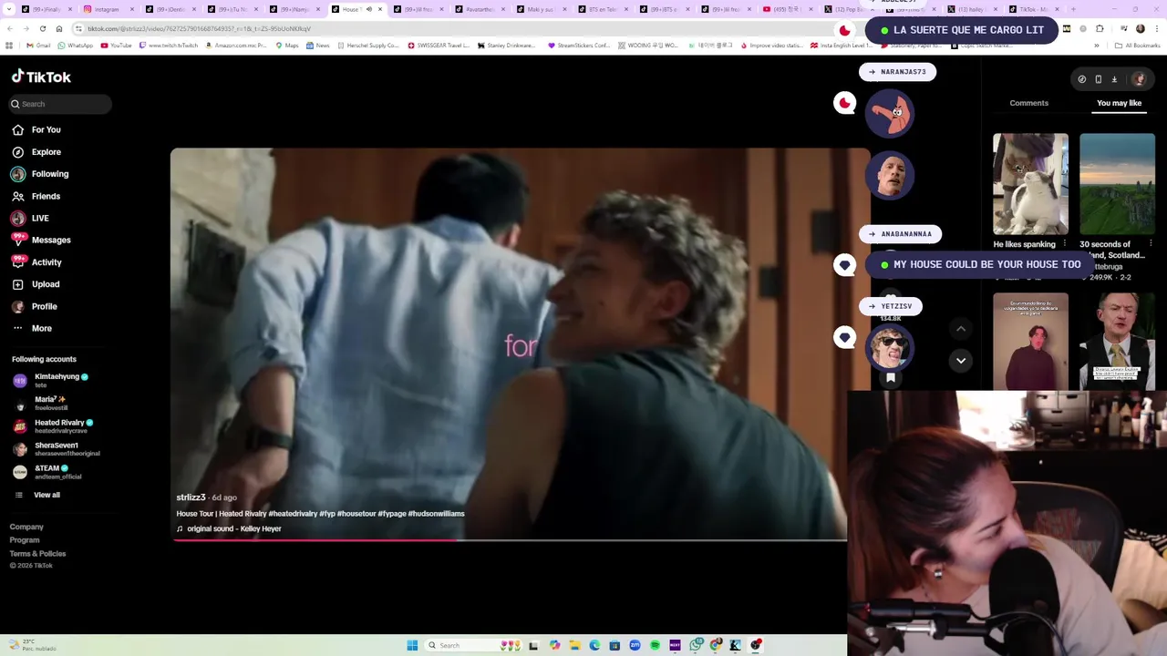The image size is (1167, 656).
Task: Switch to the #avatarthe browser tab
Action: click(480, 9)
